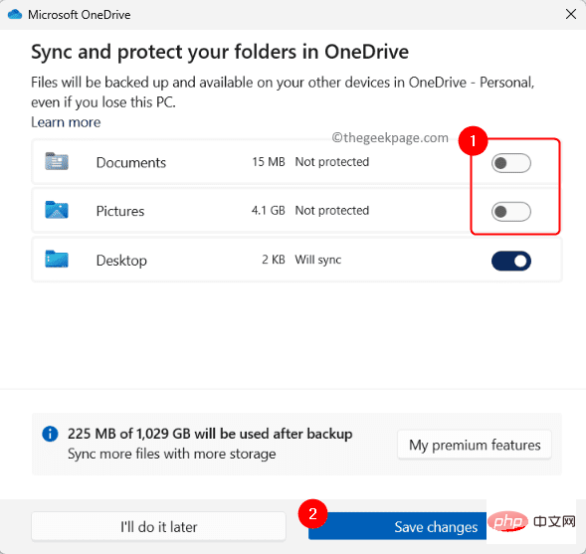Viewport: 586px width, 554px height.
Task: Click the 2 KB size value
Action: tap(274, 260)
